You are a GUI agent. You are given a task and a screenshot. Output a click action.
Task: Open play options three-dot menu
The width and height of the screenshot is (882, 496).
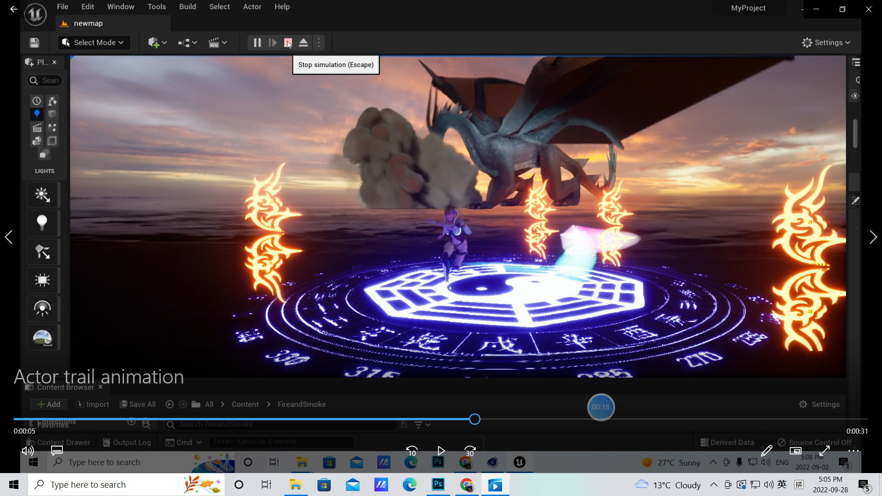click(x=319, y=43)
